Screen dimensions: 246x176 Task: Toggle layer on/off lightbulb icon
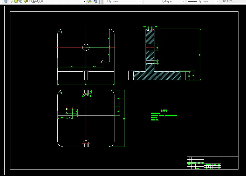(x=12, y=1)
